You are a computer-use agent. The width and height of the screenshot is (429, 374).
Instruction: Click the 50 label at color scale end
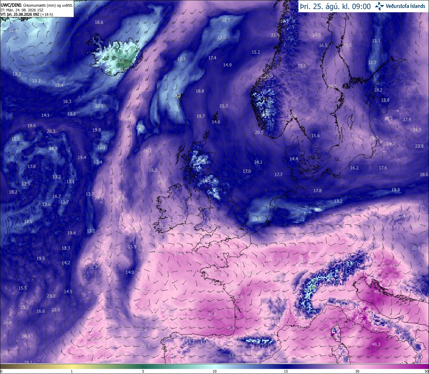pos(426,371)
